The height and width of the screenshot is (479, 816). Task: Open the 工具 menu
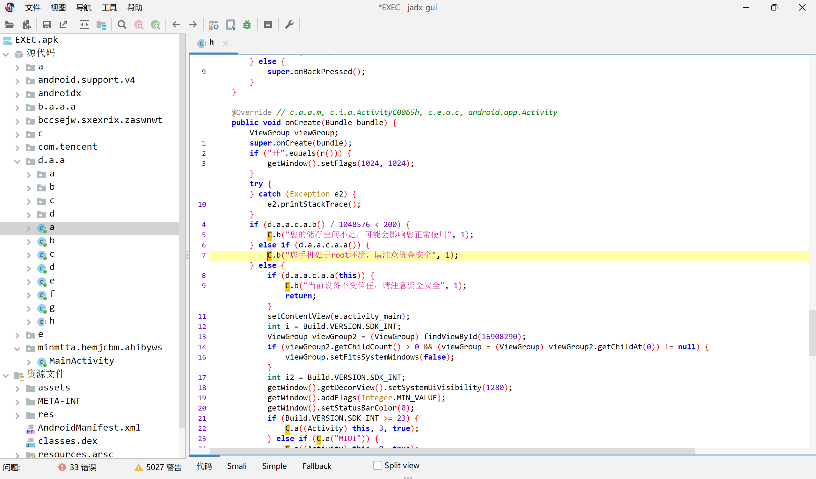[x=109, y=7]
